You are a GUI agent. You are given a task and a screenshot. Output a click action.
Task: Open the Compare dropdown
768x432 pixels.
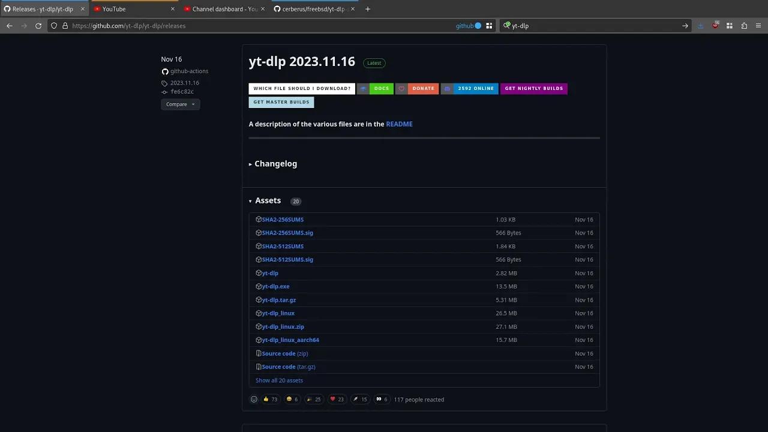180,104
